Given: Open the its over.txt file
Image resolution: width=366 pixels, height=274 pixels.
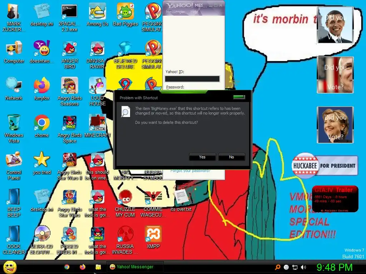Looking at the screenshot, I should (181, 200).
